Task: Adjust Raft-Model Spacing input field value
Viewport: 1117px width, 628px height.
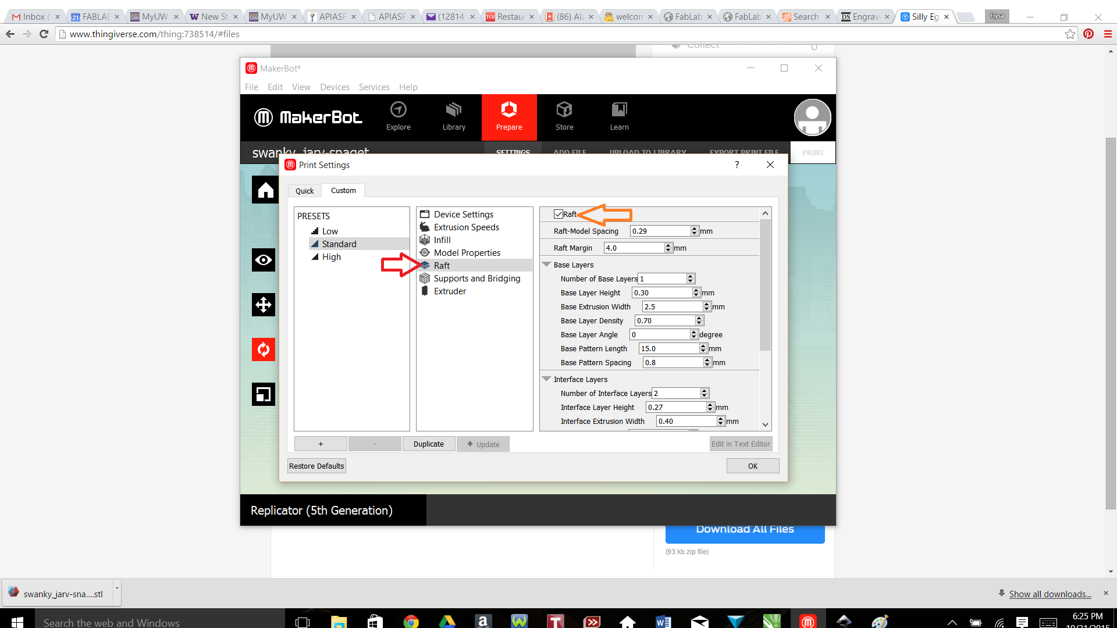Action: click(661, 230)
